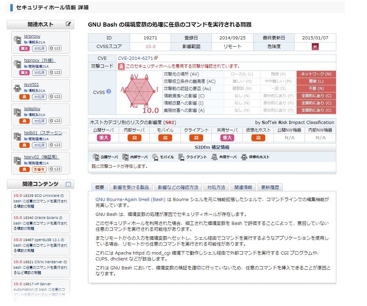Screen dimensions: 367x306
Task: Click the ID value 19271
Action: pyautogui.click(x=150, y=38)
